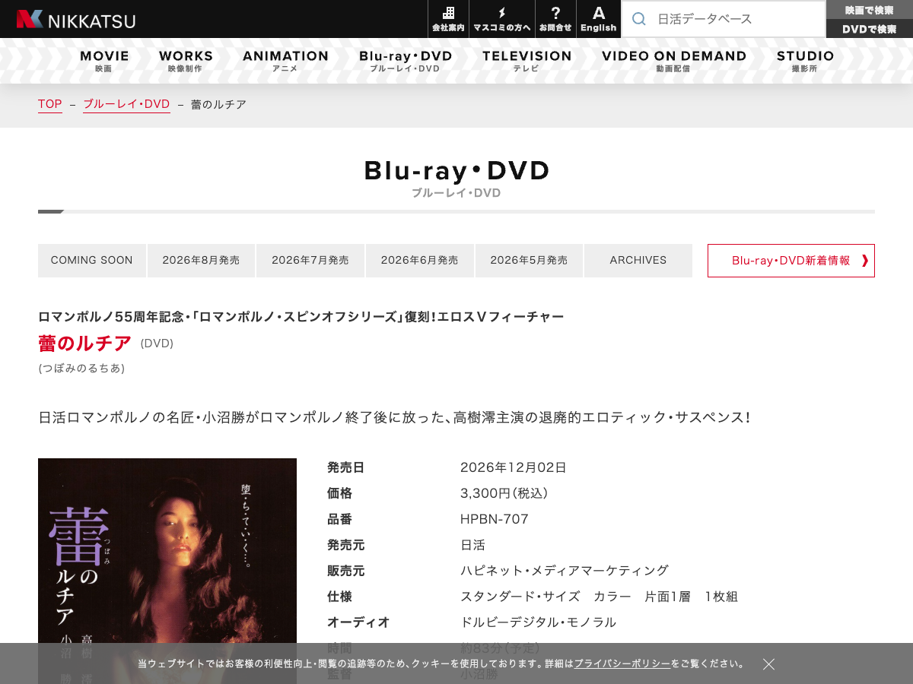
Task: Click the 蕾のルチア DVD cover image
Action: (167, 571)
